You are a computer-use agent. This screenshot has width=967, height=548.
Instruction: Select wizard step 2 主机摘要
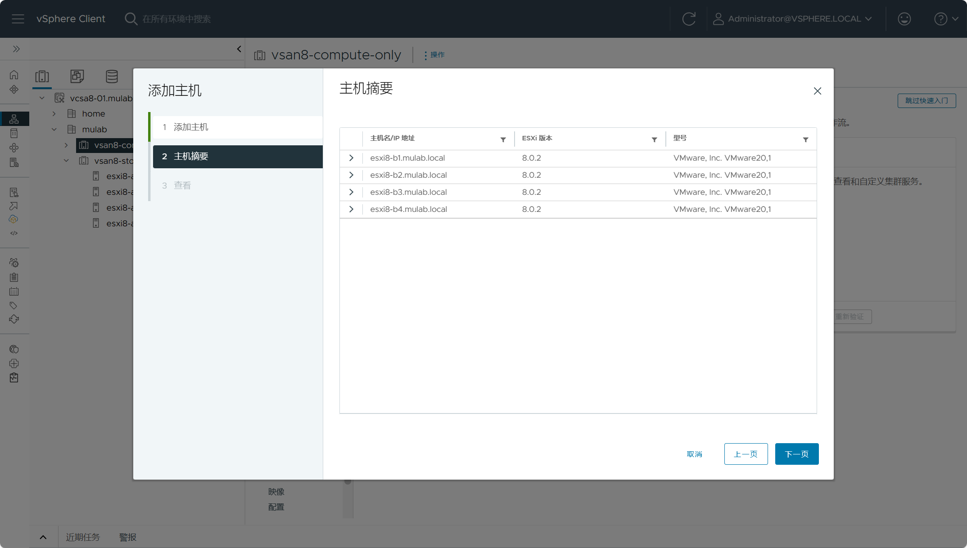238,157
